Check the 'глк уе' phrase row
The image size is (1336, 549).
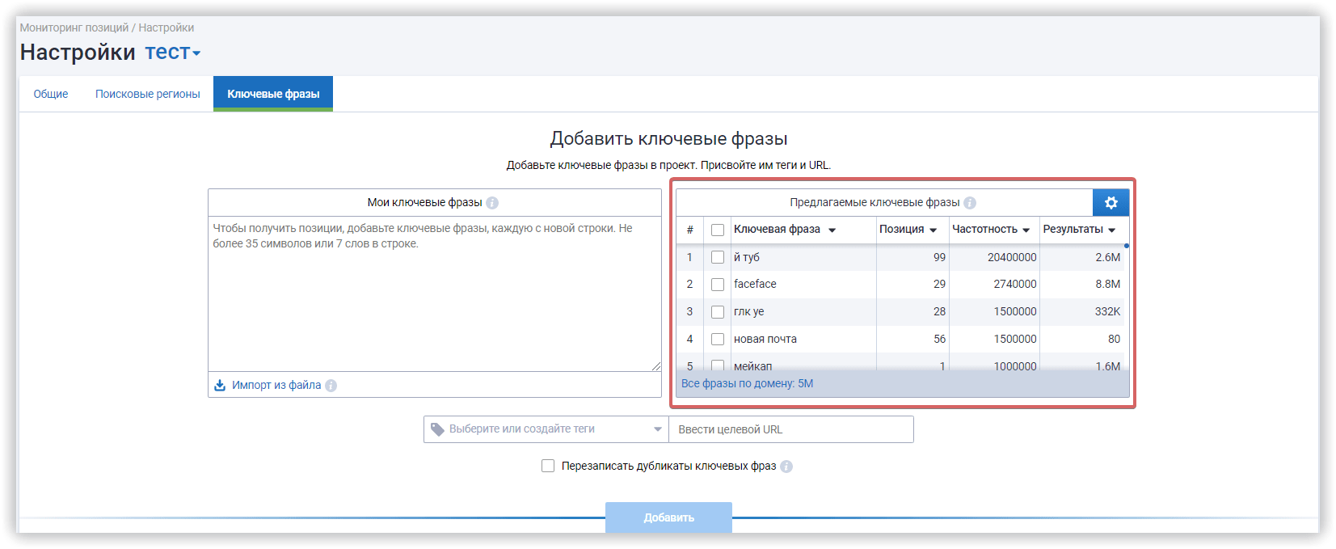click(x=717, y=312)
